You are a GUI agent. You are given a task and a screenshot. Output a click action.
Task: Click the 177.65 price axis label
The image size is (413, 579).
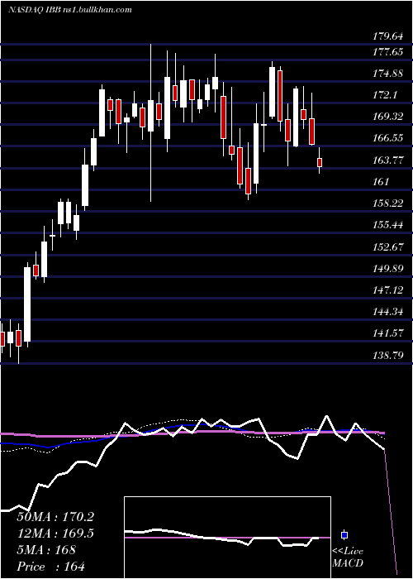tap(388, 51)
